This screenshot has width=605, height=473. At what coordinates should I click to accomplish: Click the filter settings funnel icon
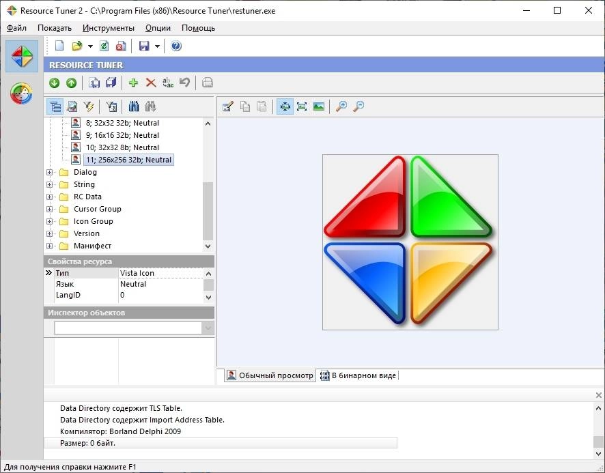point(111,106)
